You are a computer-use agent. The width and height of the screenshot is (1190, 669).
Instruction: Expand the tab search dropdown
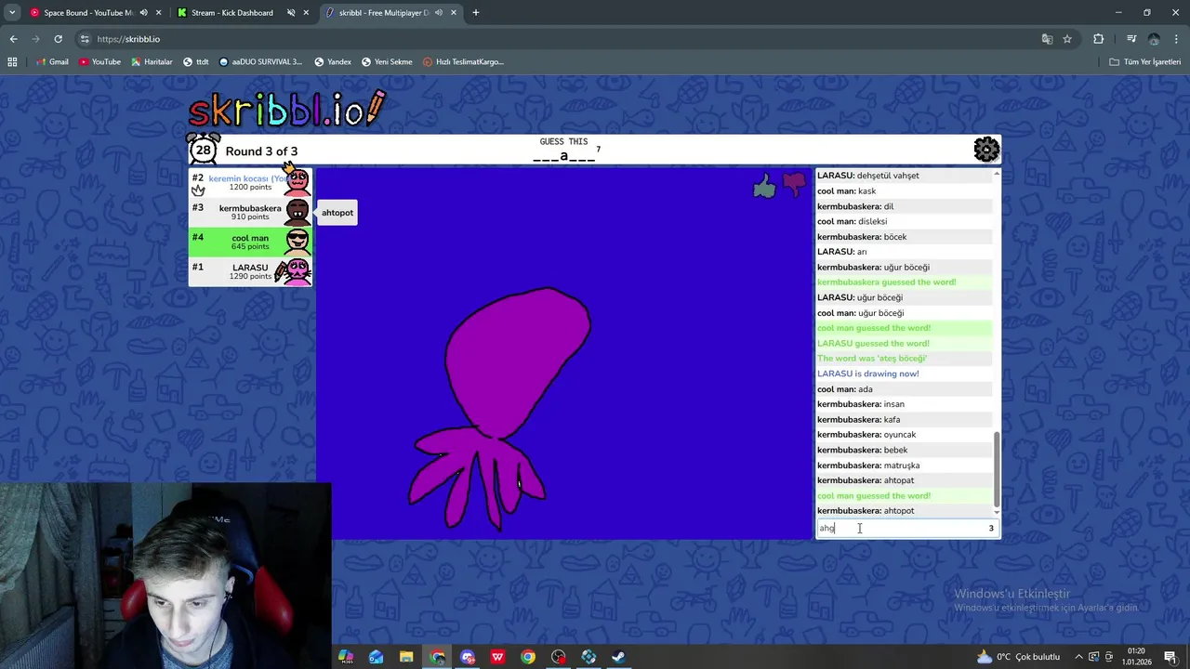tap(11, 13)
